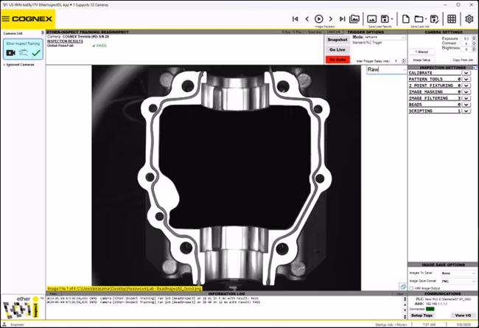Click the red Go Auto button

[x=338, y=60]
